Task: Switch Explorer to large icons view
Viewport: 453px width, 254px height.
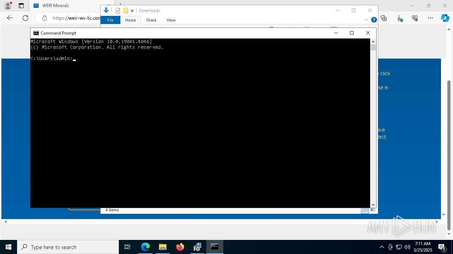Action: coord(372,210)
